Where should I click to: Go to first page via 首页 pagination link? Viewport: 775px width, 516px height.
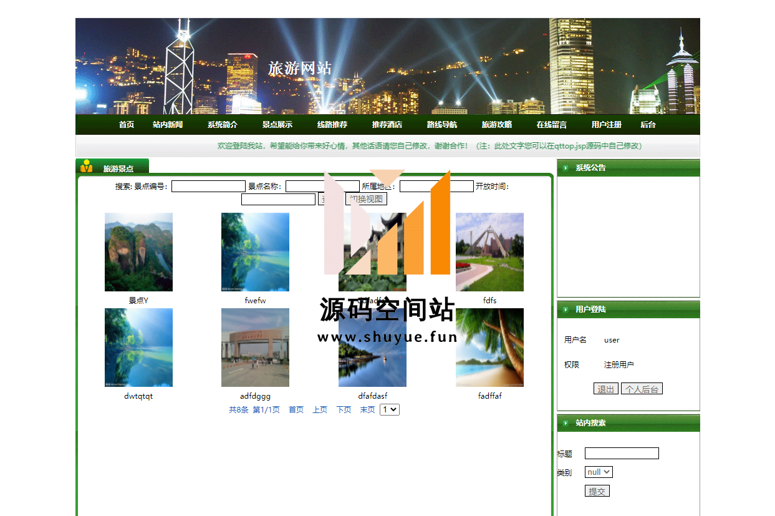296,410
